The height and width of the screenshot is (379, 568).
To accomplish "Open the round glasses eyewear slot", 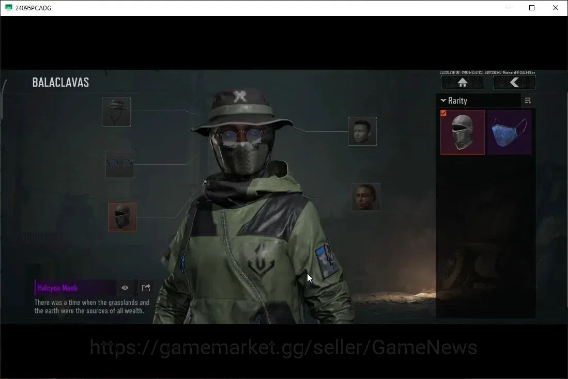I will [x=120, y=164].
